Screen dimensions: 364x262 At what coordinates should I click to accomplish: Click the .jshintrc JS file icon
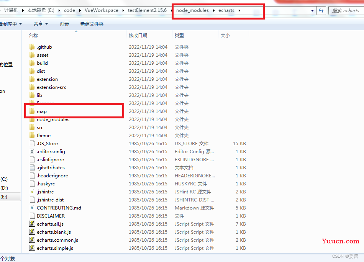tap(32, 192)
